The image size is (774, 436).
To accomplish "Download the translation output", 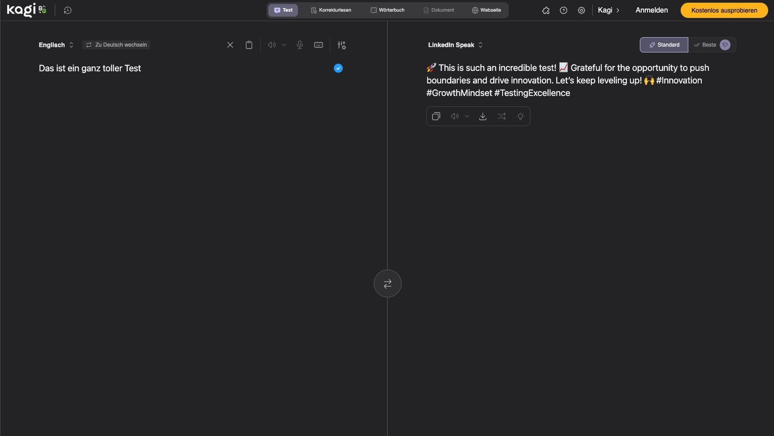I will 482,116.
